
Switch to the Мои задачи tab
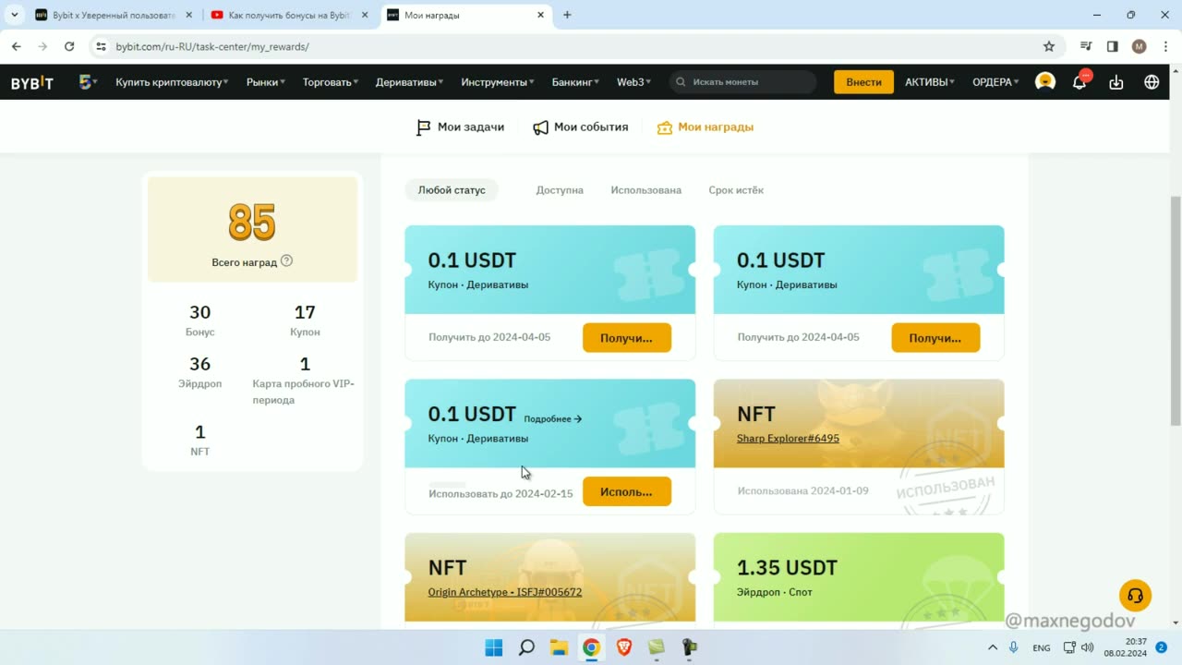click(x=460, y=127)
